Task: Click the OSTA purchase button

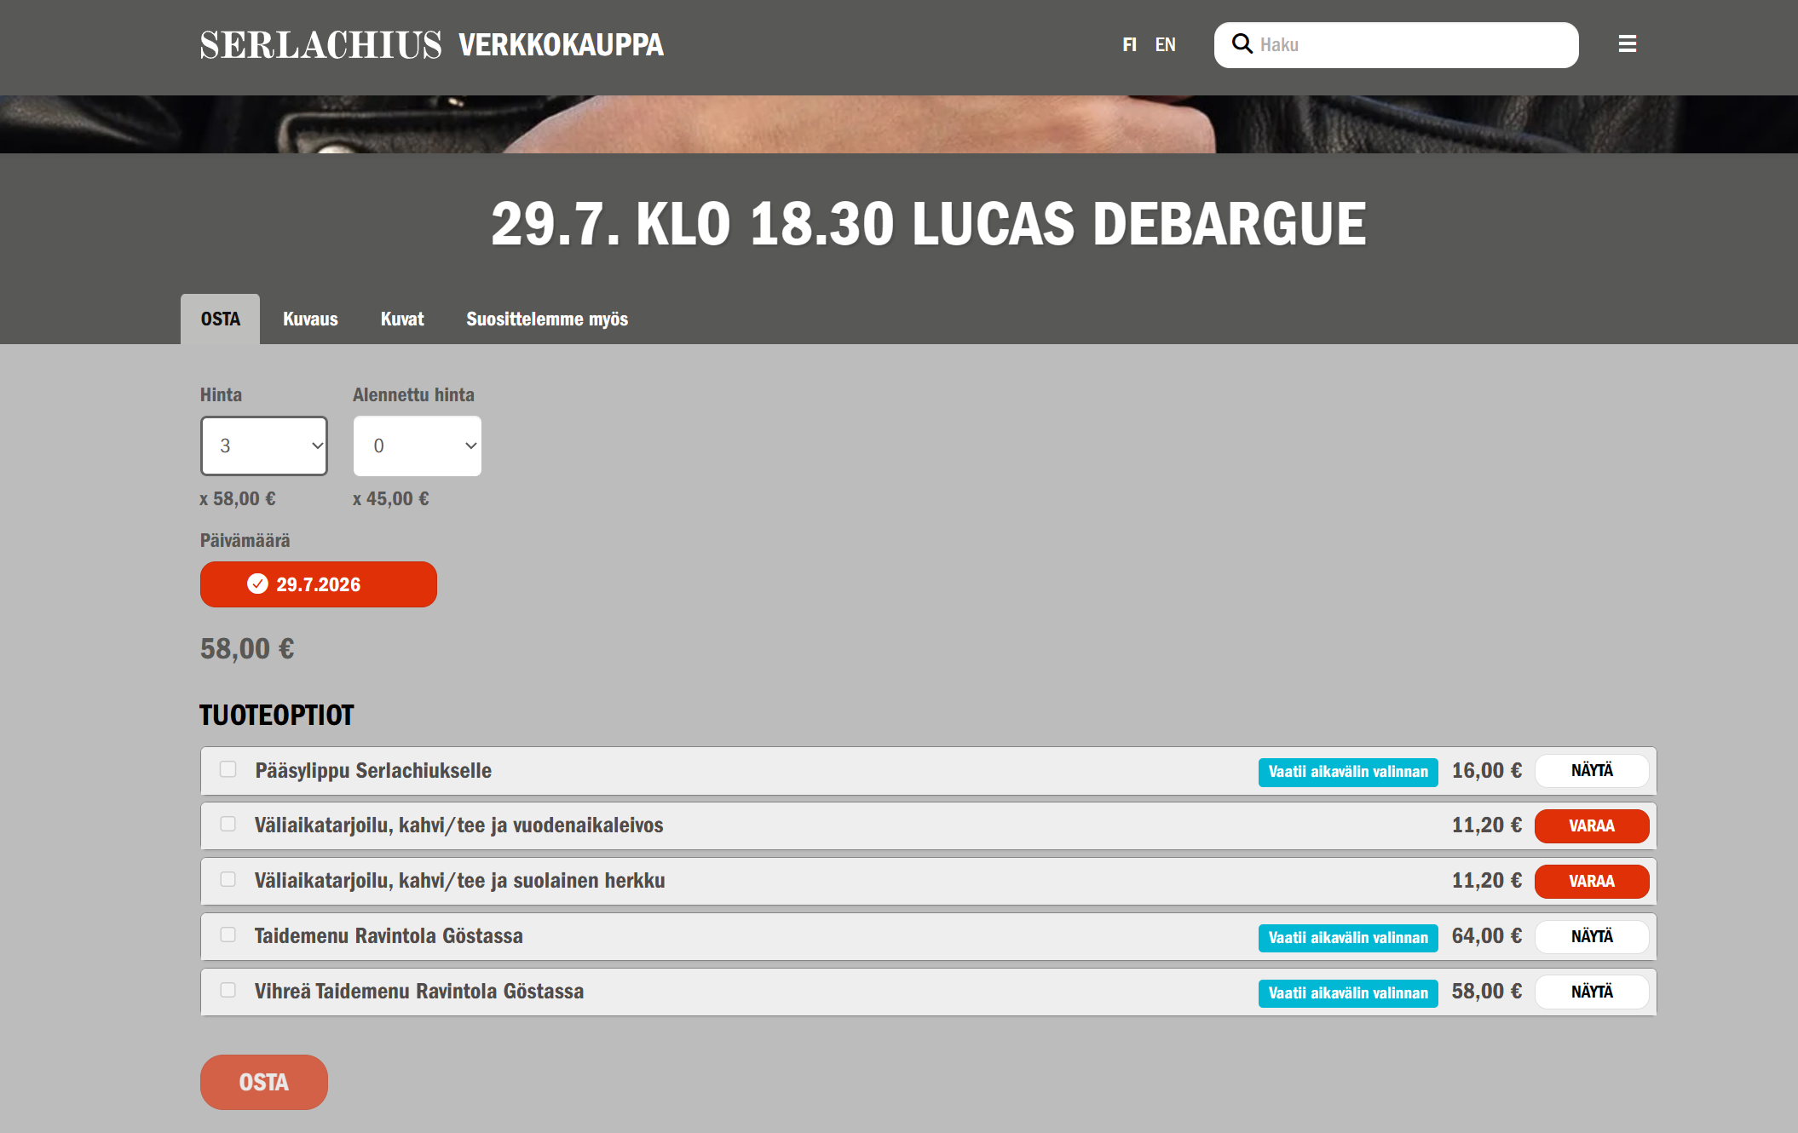Action: pos(264,1082)
